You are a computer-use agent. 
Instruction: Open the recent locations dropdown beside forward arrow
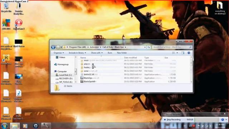click(61, 47)
